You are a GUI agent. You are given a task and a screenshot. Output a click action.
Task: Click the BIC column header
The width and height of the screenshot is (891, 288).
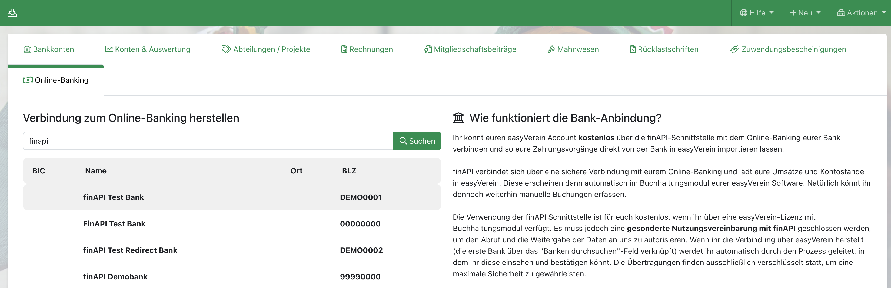39,171
